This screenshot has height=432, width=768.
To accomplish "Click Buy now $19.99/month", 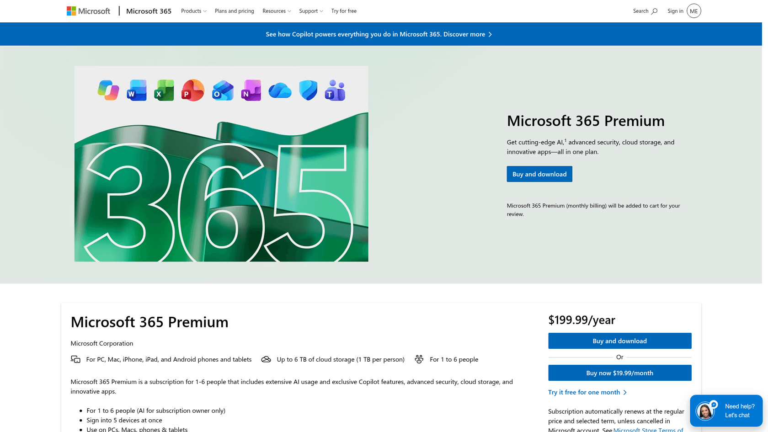I will (619, 373).
